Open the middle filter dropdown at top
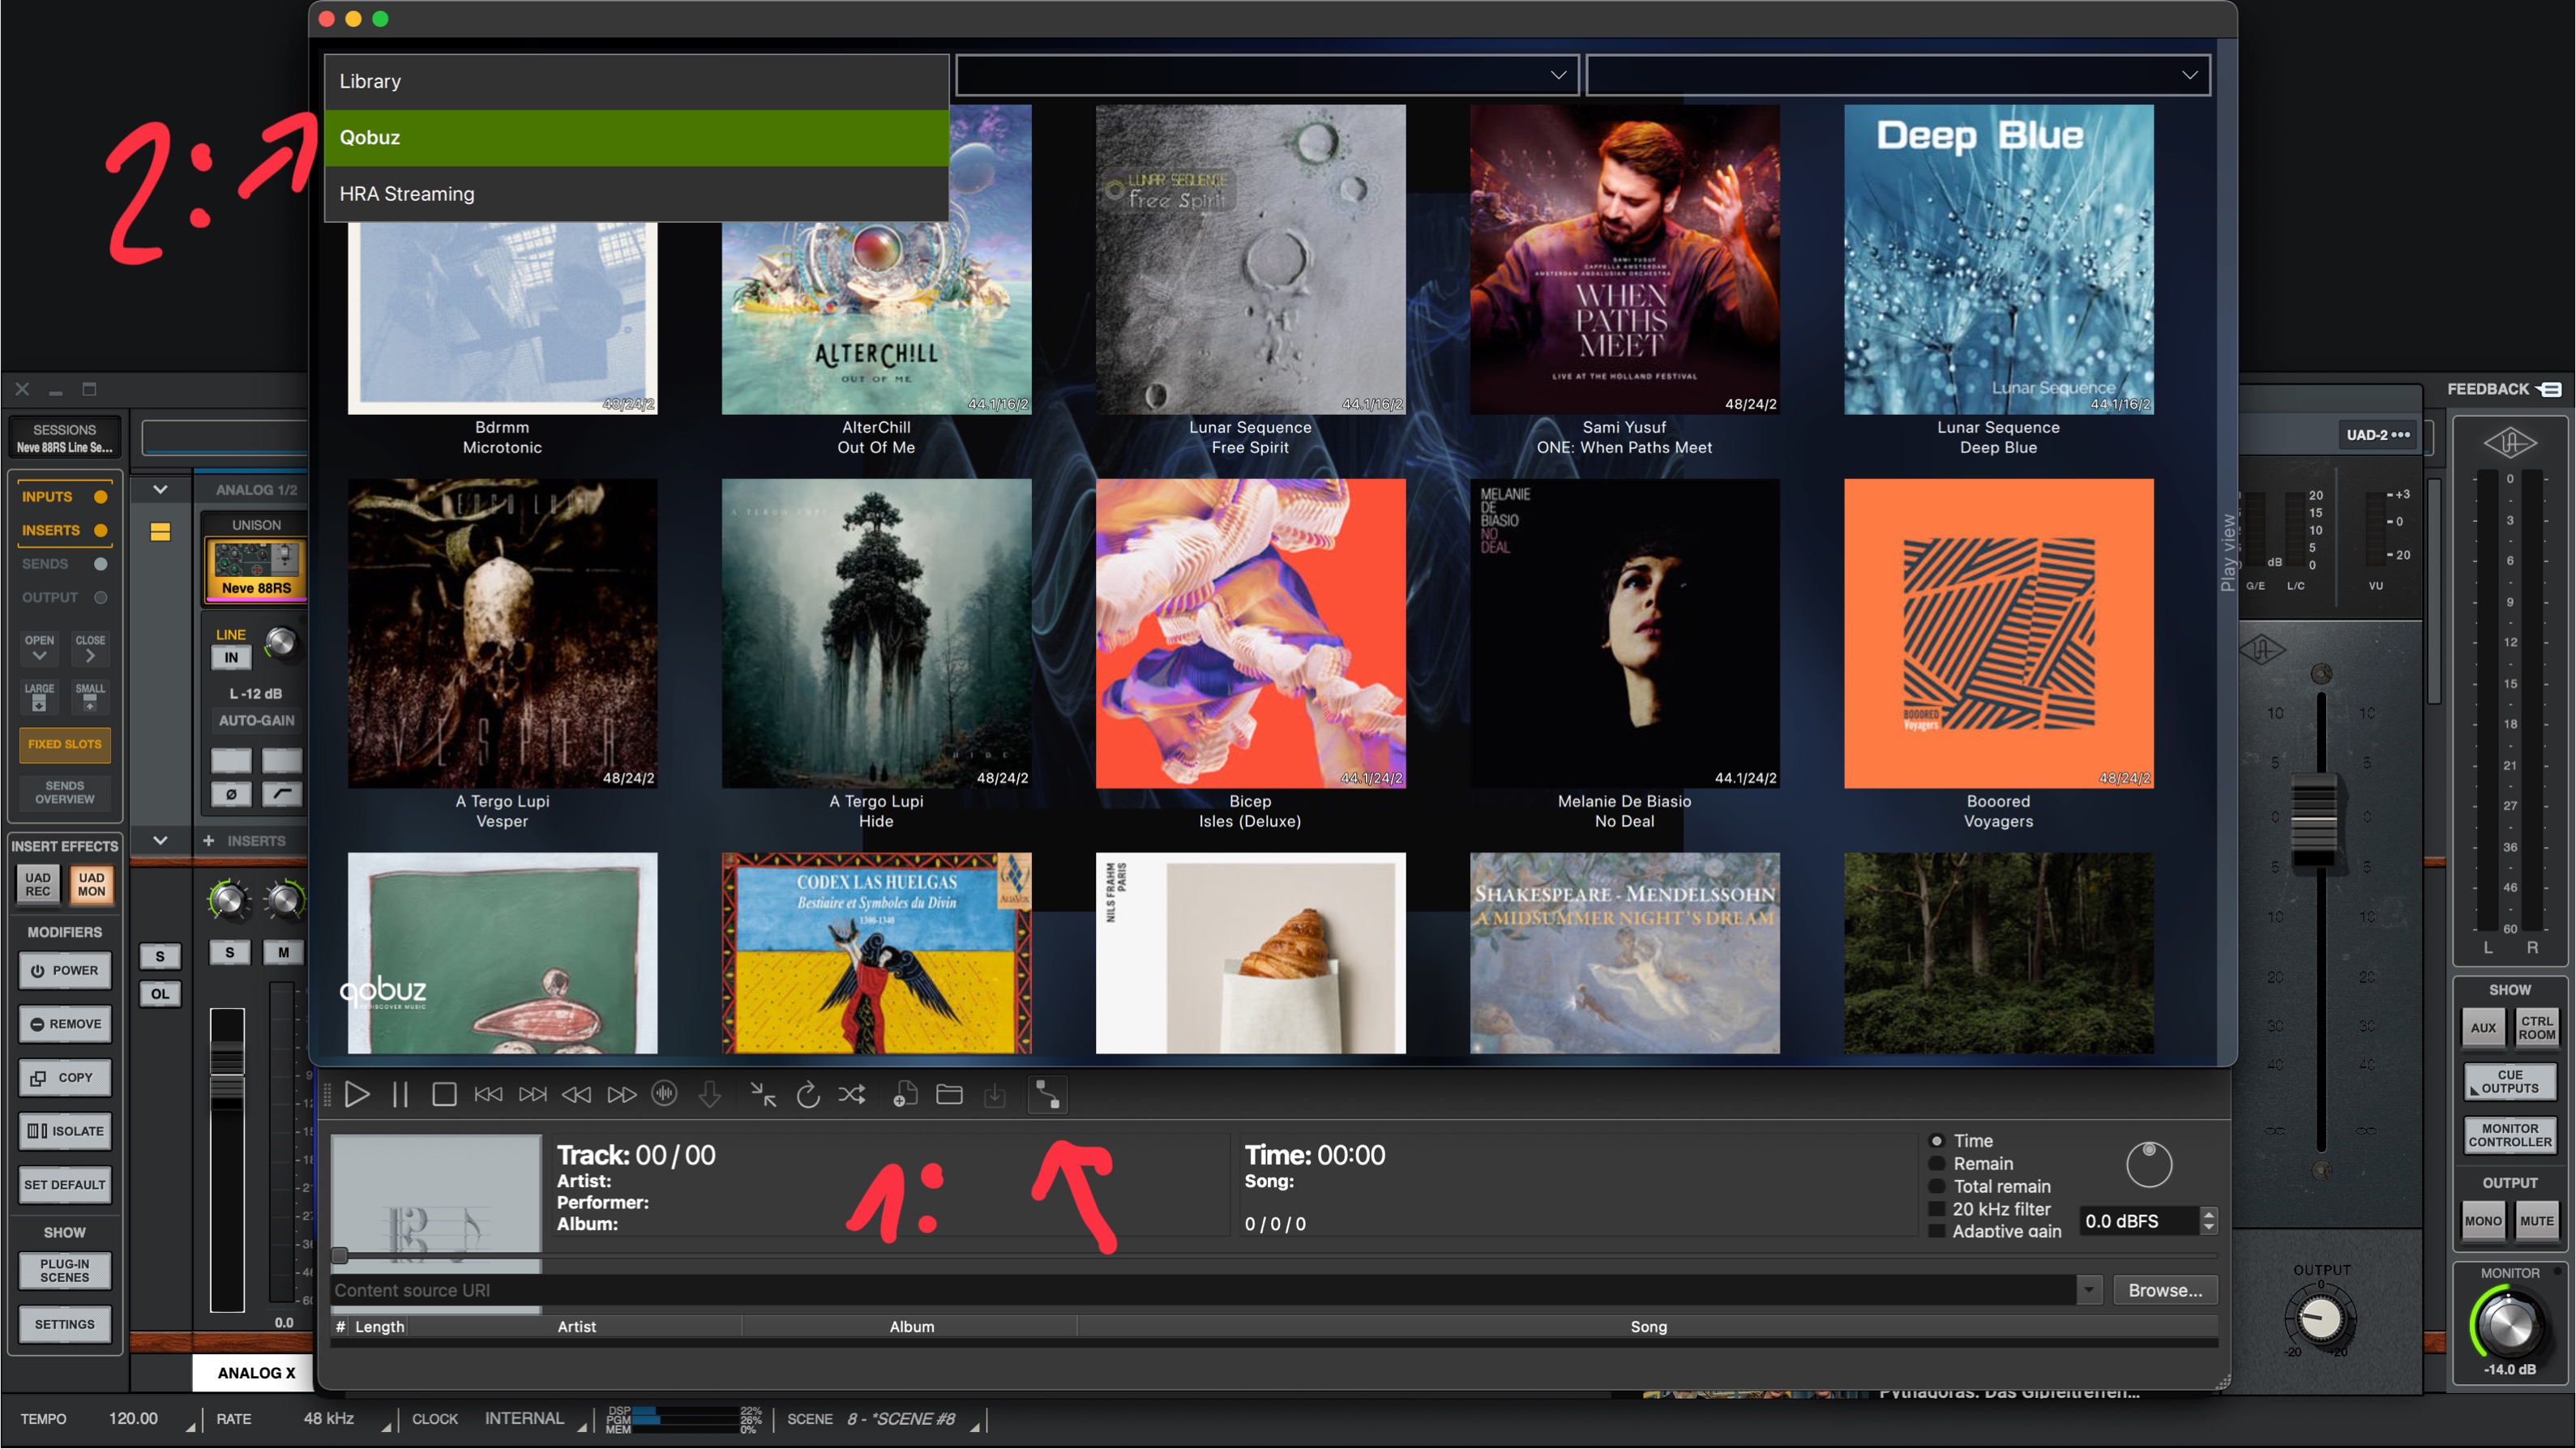This screenshot has height=1449, width=2576. point(1267,75)
